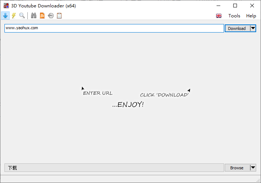
Task: Click the 3D Youtube Downloader app icon
Action: click(x=6, y=6)
